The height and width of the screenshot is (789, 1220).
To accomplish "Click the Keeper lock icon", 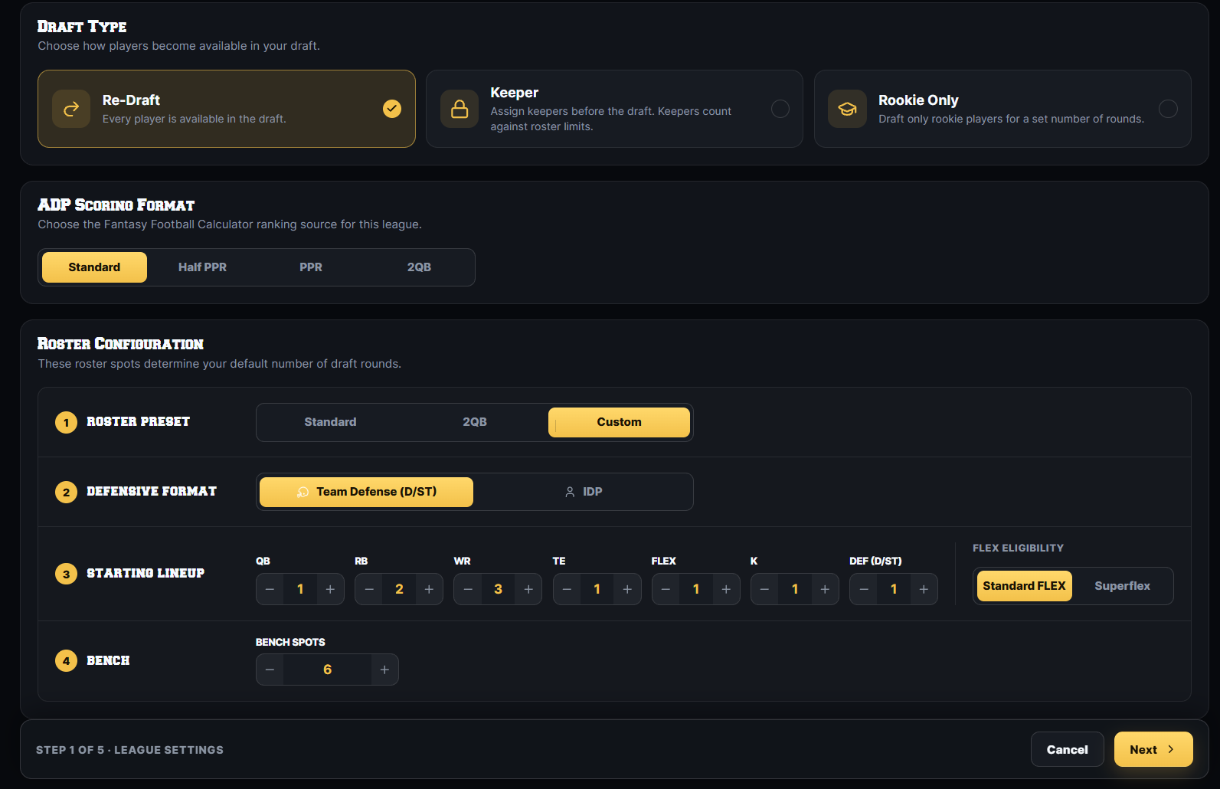I will (460, 109).
